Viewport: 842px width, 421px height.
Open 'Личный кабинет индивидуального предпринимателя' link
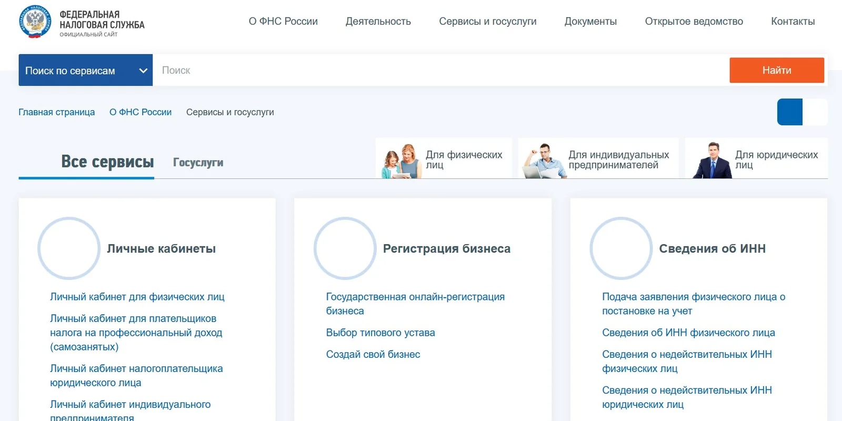coord(131,410)
